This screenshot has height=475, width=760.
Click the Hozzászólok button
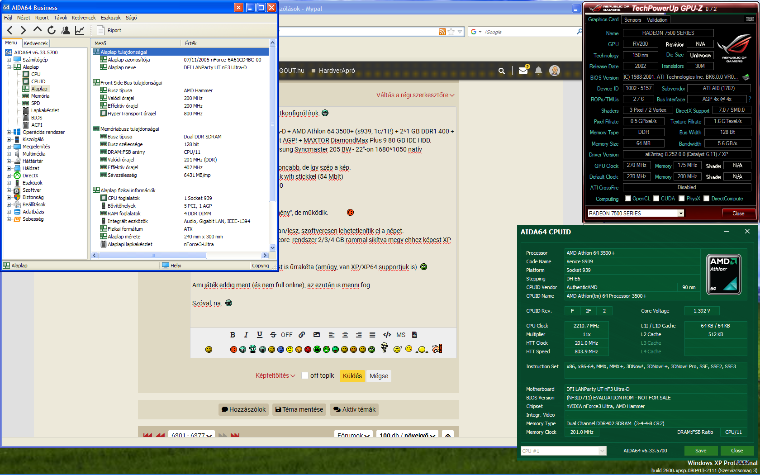(243, 409)
